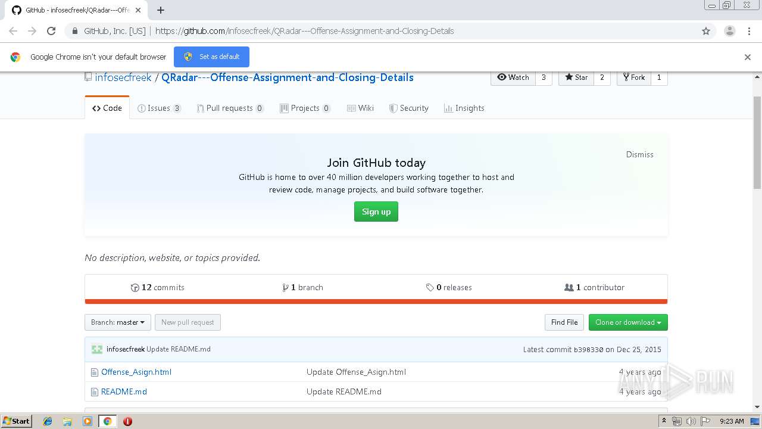Open the Chrome profile avatar
The width and height of the screenshot is (762, 429).
coord(730,31)
